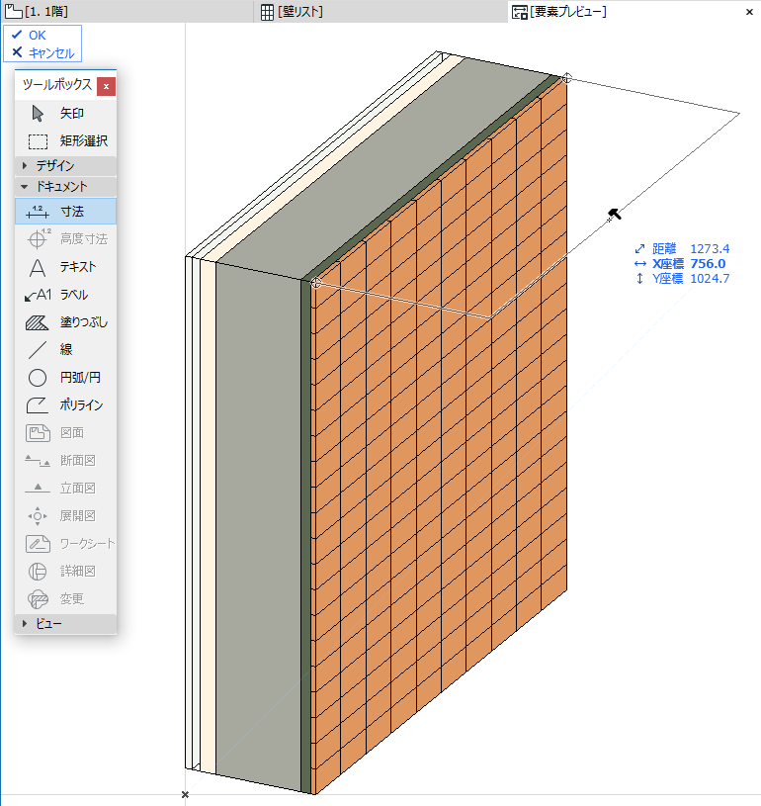Select the 矢印 arrow tool
Viewport: 761px width, 806px height.
click(x=66, y=113)
